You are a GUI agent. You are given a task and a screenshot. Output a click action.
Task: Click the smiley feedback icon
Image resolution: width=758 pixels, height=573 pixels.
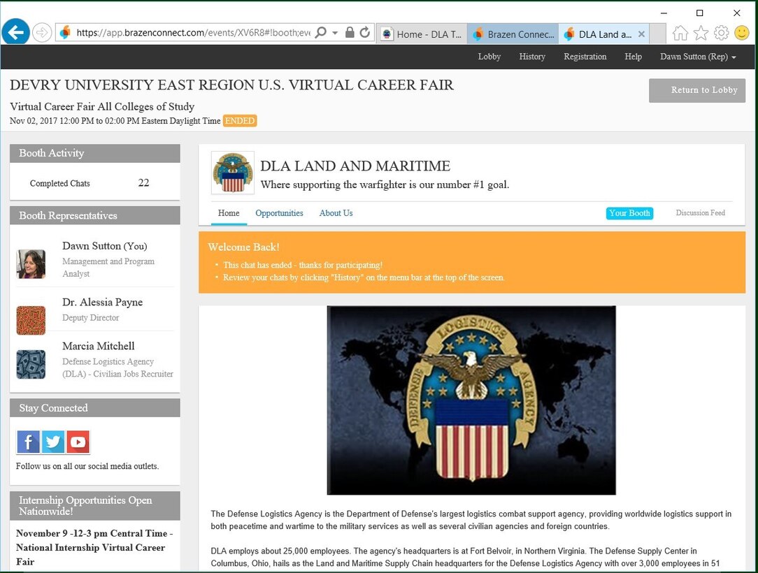tap(741, 33)
